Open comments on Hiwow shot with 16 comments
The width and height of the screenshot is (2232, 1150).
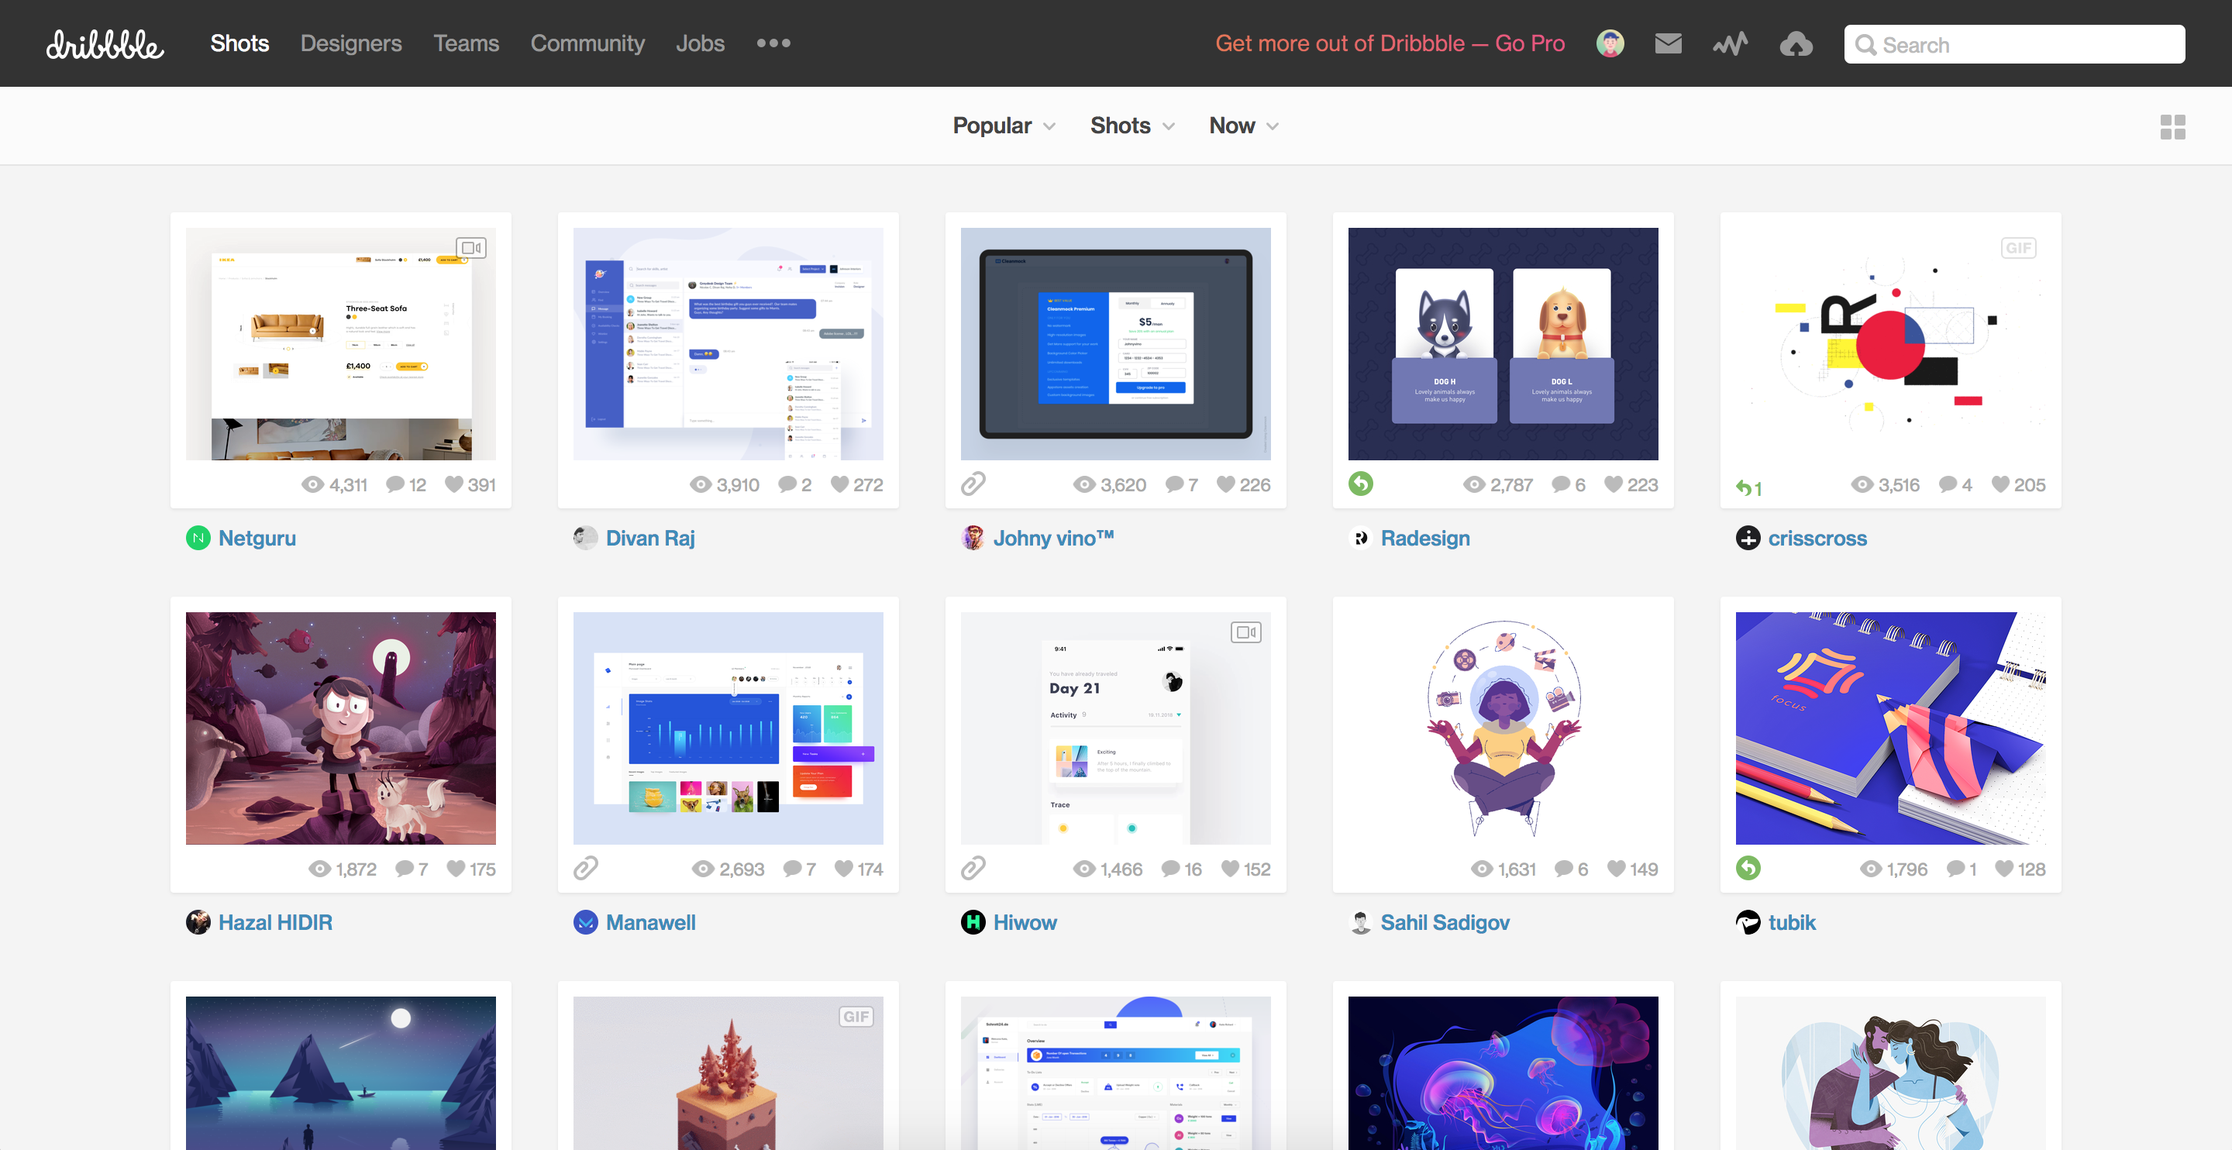click(1170, 869)
